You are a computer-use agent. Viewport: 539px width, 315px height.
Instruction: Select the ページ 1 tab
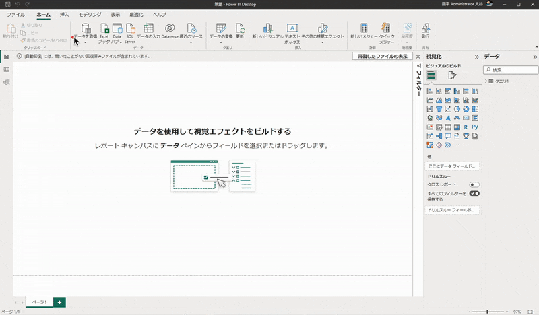(40, 302)
